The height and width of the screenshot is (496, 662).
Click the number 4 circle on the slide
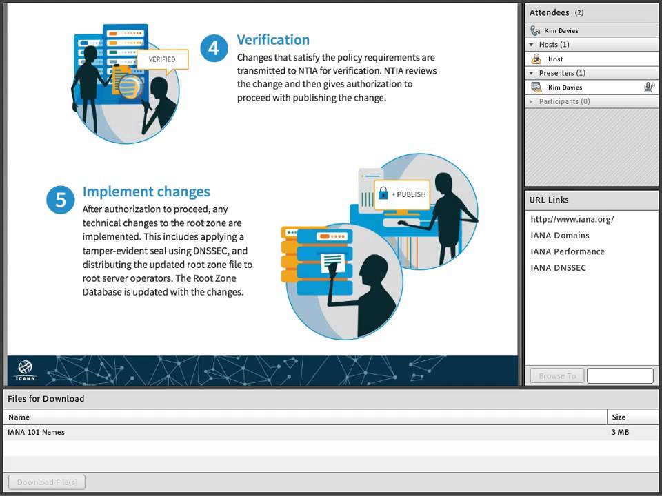click(214, 48)
